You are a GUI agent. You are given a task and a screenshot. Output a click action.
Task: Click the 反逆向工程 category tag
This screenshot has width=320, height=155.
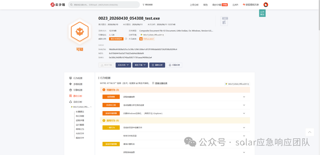click(111, 105)
